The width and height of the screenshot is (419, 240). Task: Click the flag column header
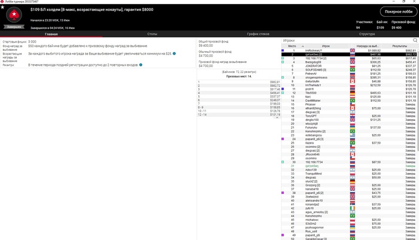(x=353, y=46)
